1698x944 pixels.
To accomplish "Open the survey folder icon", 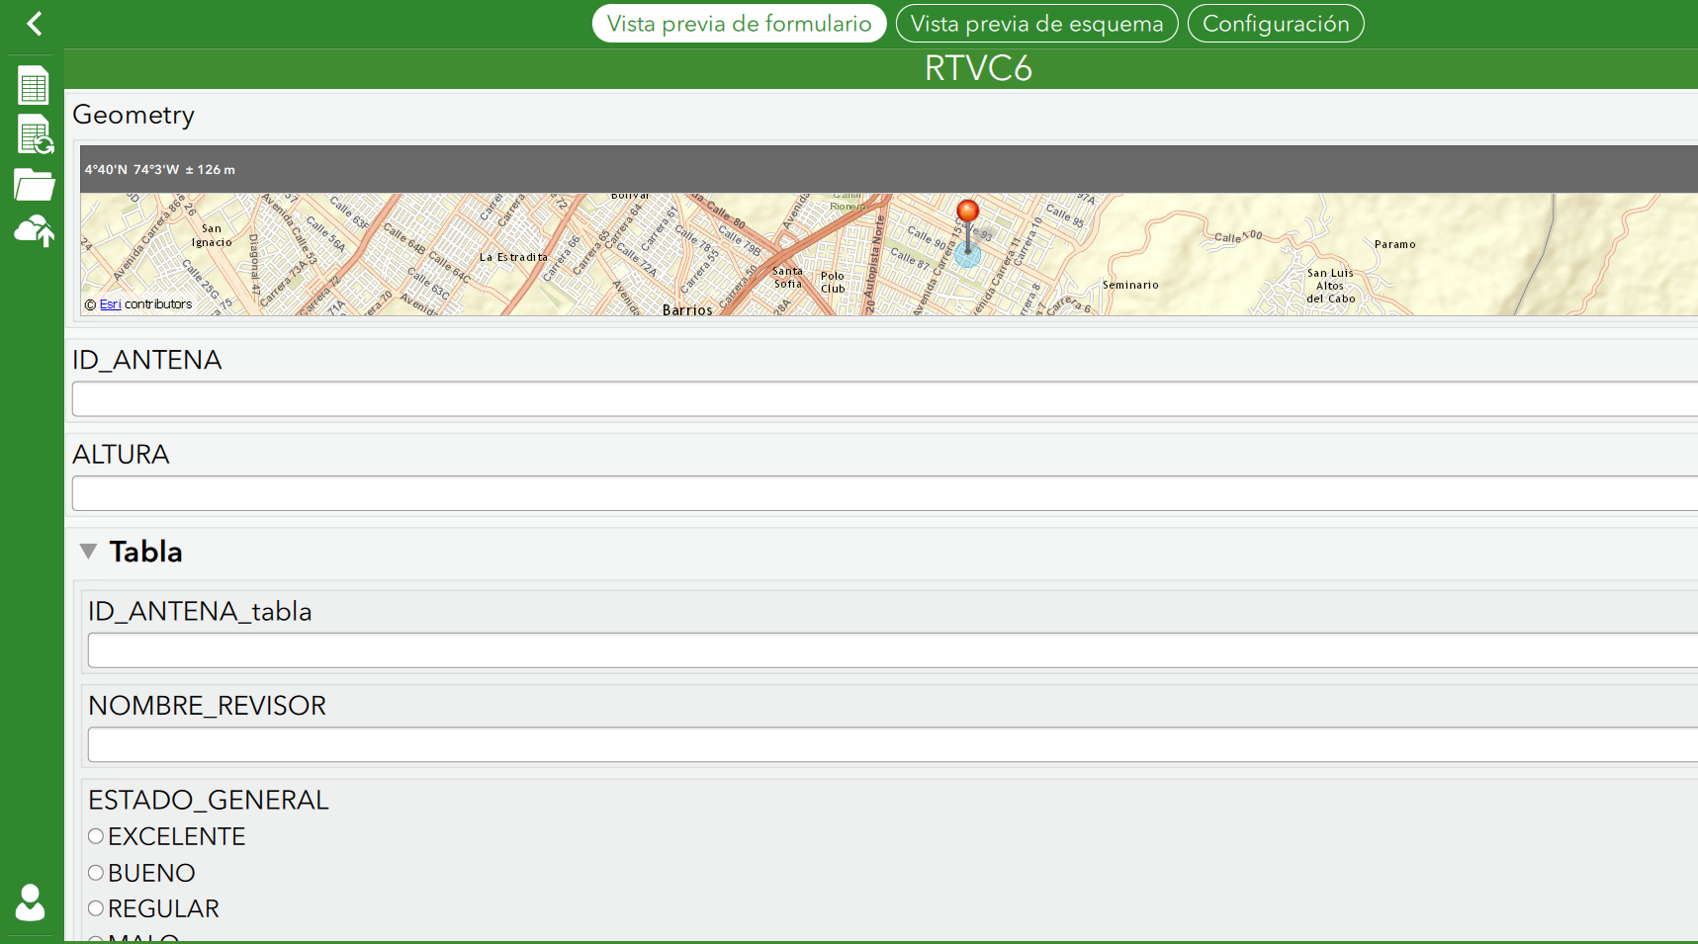I will pyautogui.click(x=34, y=185).
